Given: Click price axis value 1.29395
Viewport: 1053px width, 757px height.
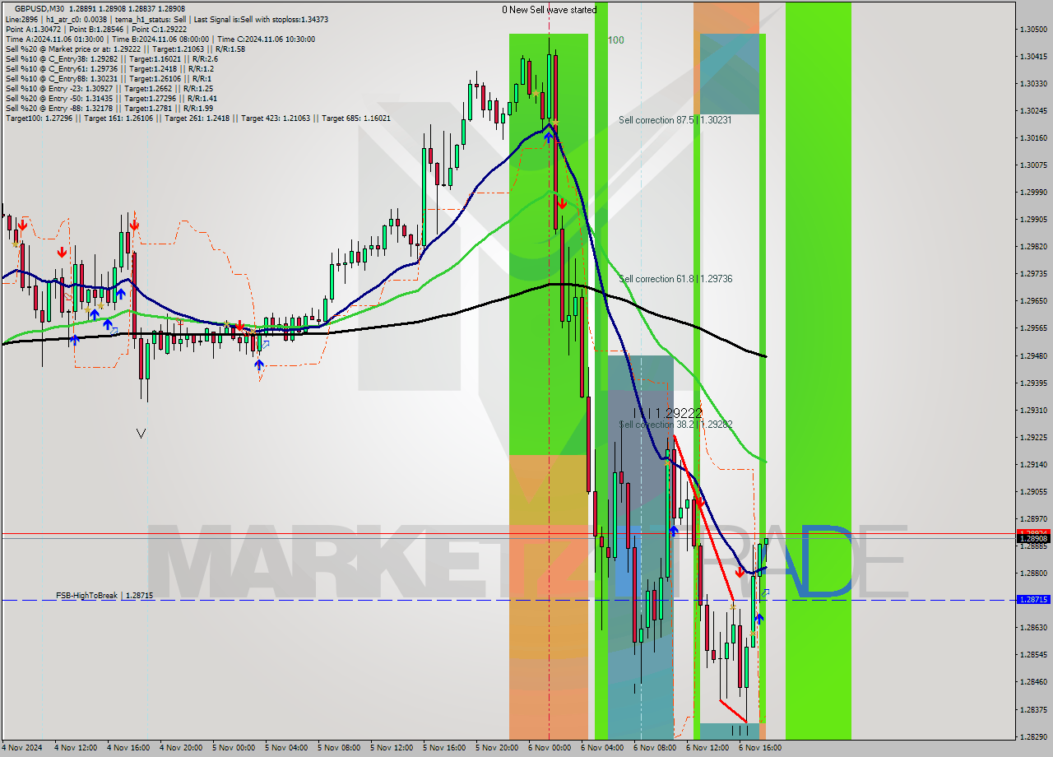Looking at the screenshot, I should [1033, 383].
